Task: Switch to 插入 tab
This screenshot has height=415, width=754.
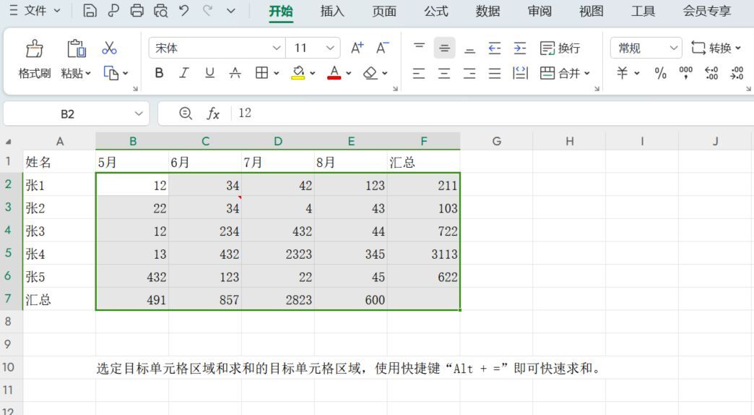Action: click(x=332, y=11)
